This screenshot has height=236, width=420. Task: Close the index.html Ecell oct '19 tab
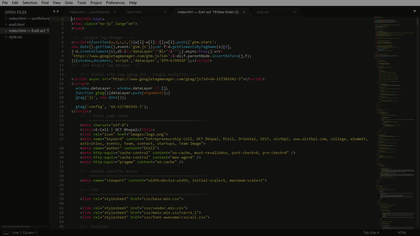pos(244,12)
